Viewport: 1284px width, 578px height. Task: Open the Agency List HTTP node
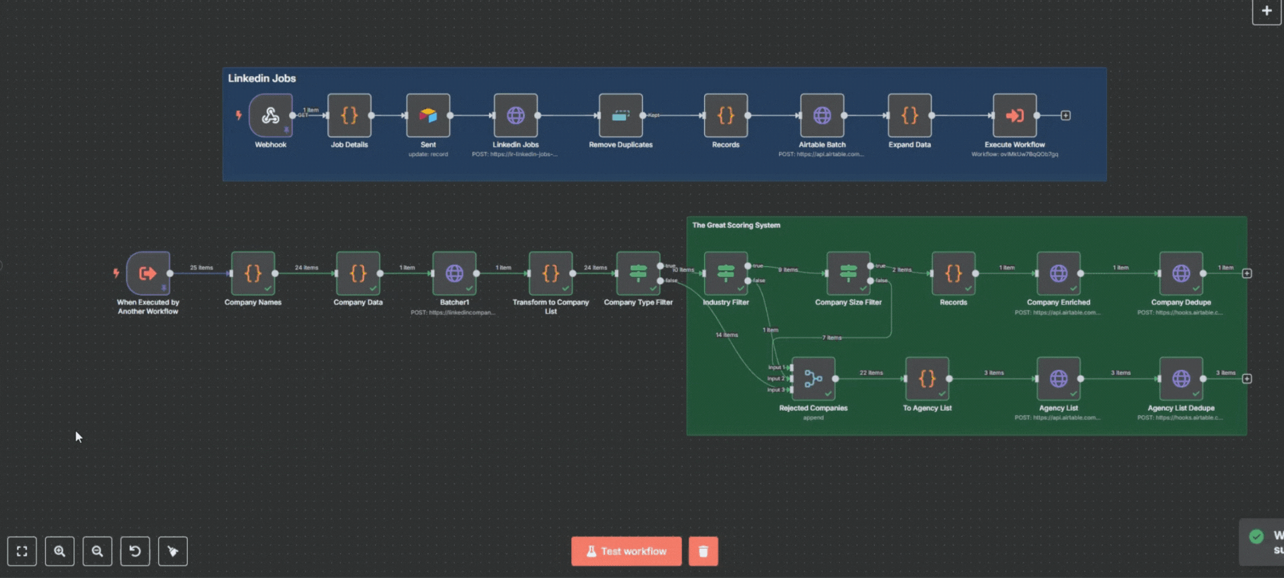click(x=1059, y=379)
